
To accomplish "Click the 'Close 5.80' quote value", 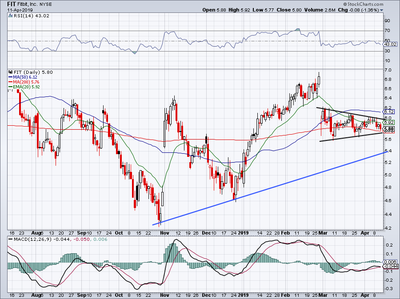I will click(x=288, y=10).
